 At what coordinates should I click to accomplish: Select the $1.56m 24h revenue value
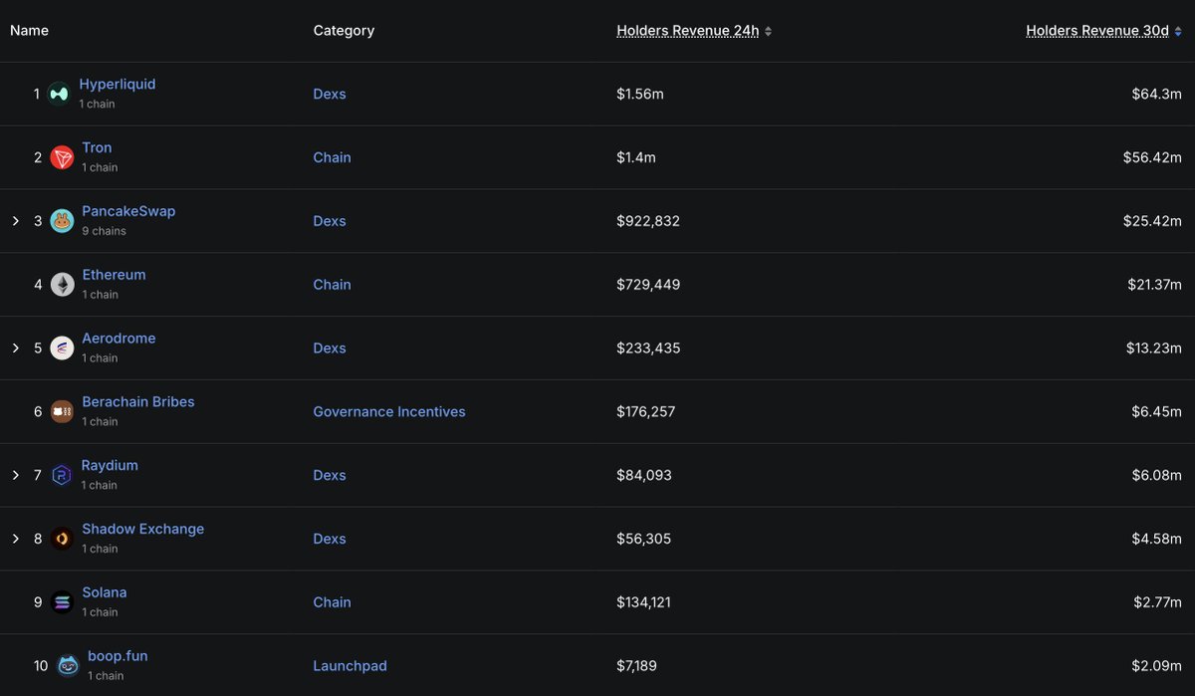pyautogui.click(x=640, y=94)
